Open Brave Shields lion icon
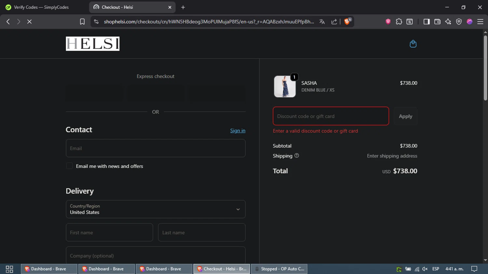Image resolution: width=488 pixels, height=274 pixels. click(x=347, y=21)
